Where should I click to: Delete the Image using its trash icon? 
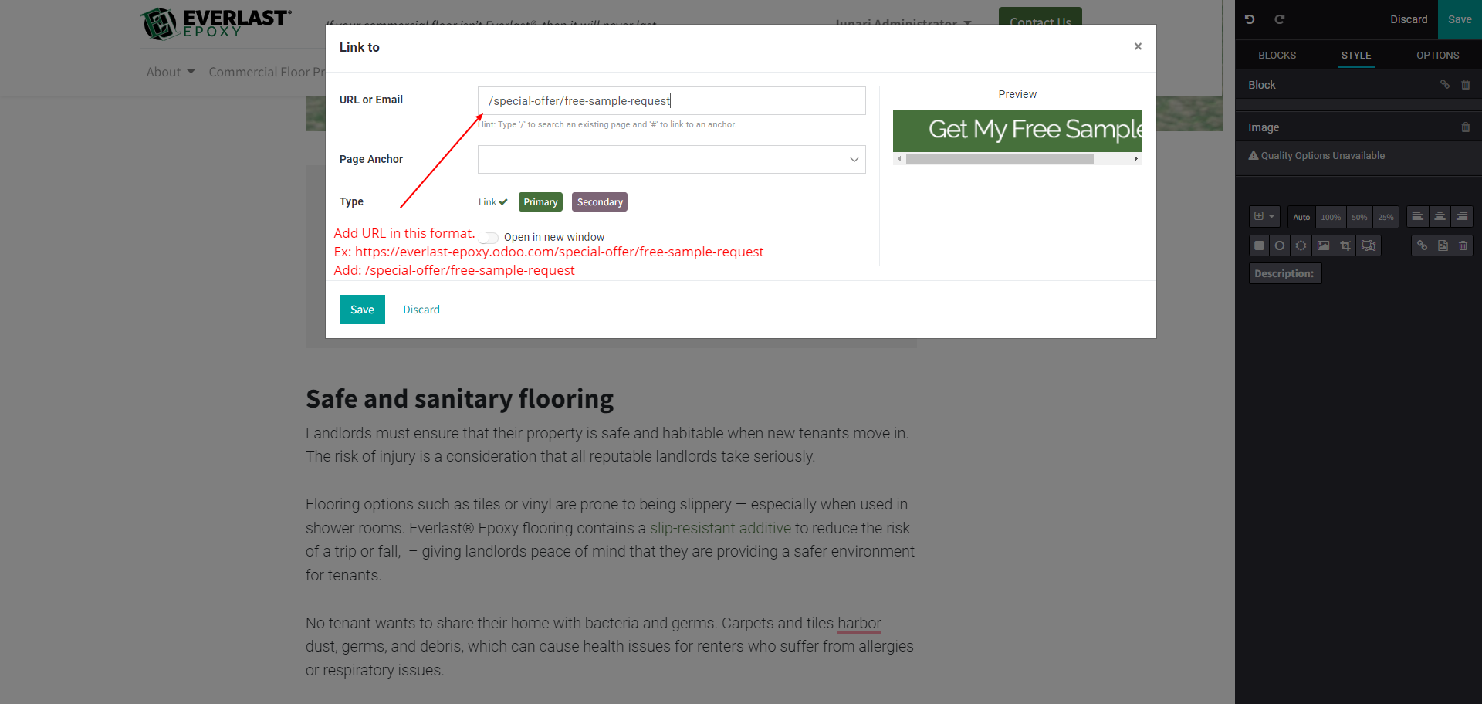[1465, 127]
